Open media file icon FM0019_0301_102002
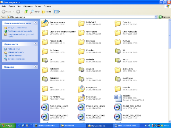Image resolution: width=171 pixels, height=128 pixels. (x=81, y=117)
